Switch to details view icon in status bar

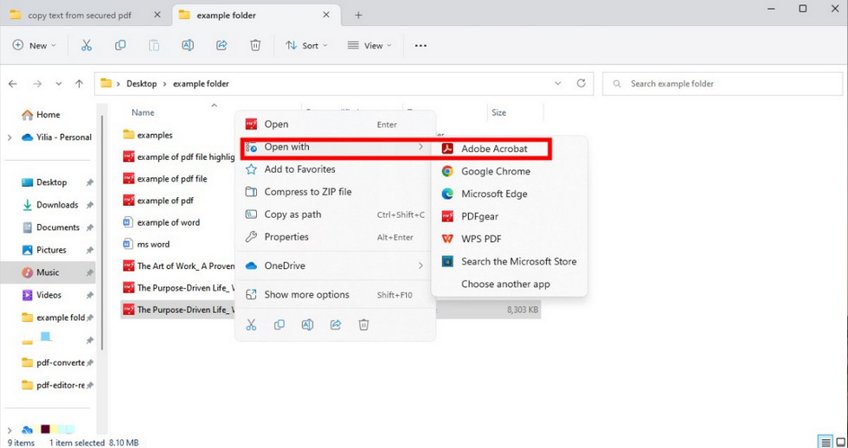[826, 442]
